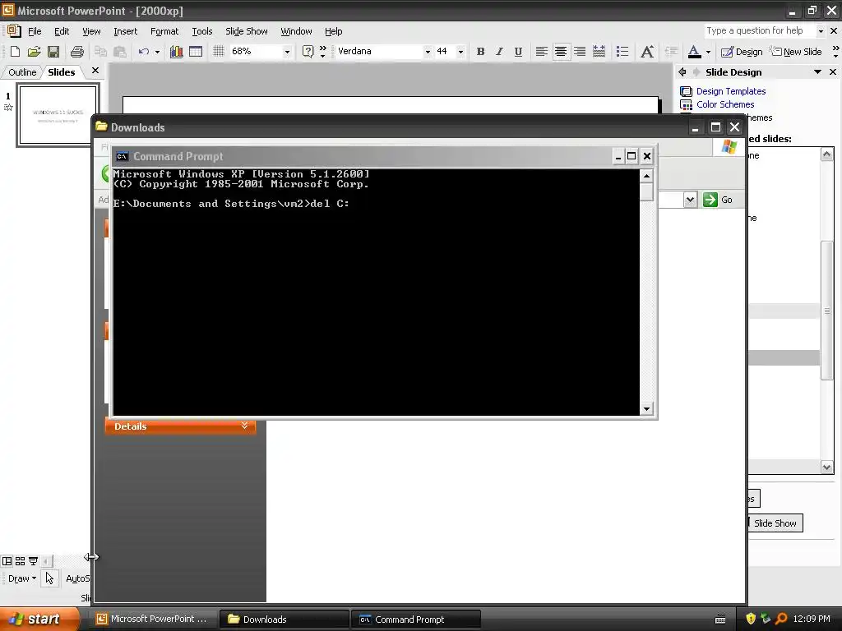Save the presentation with floppy icon

pos(53,52)
